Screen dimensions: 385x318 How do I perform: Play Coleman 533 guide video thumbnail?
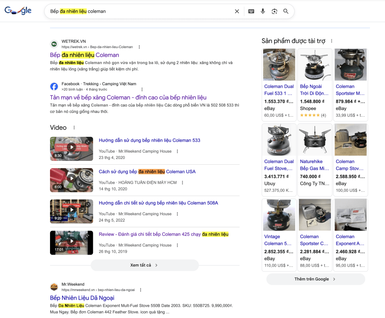(x=71, y=149)
